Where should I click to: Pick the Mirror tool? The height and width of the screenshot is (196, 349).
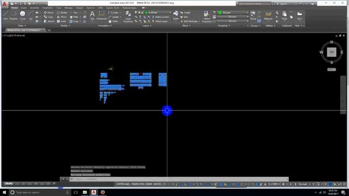pyautogui.click(x=62, y=17)
